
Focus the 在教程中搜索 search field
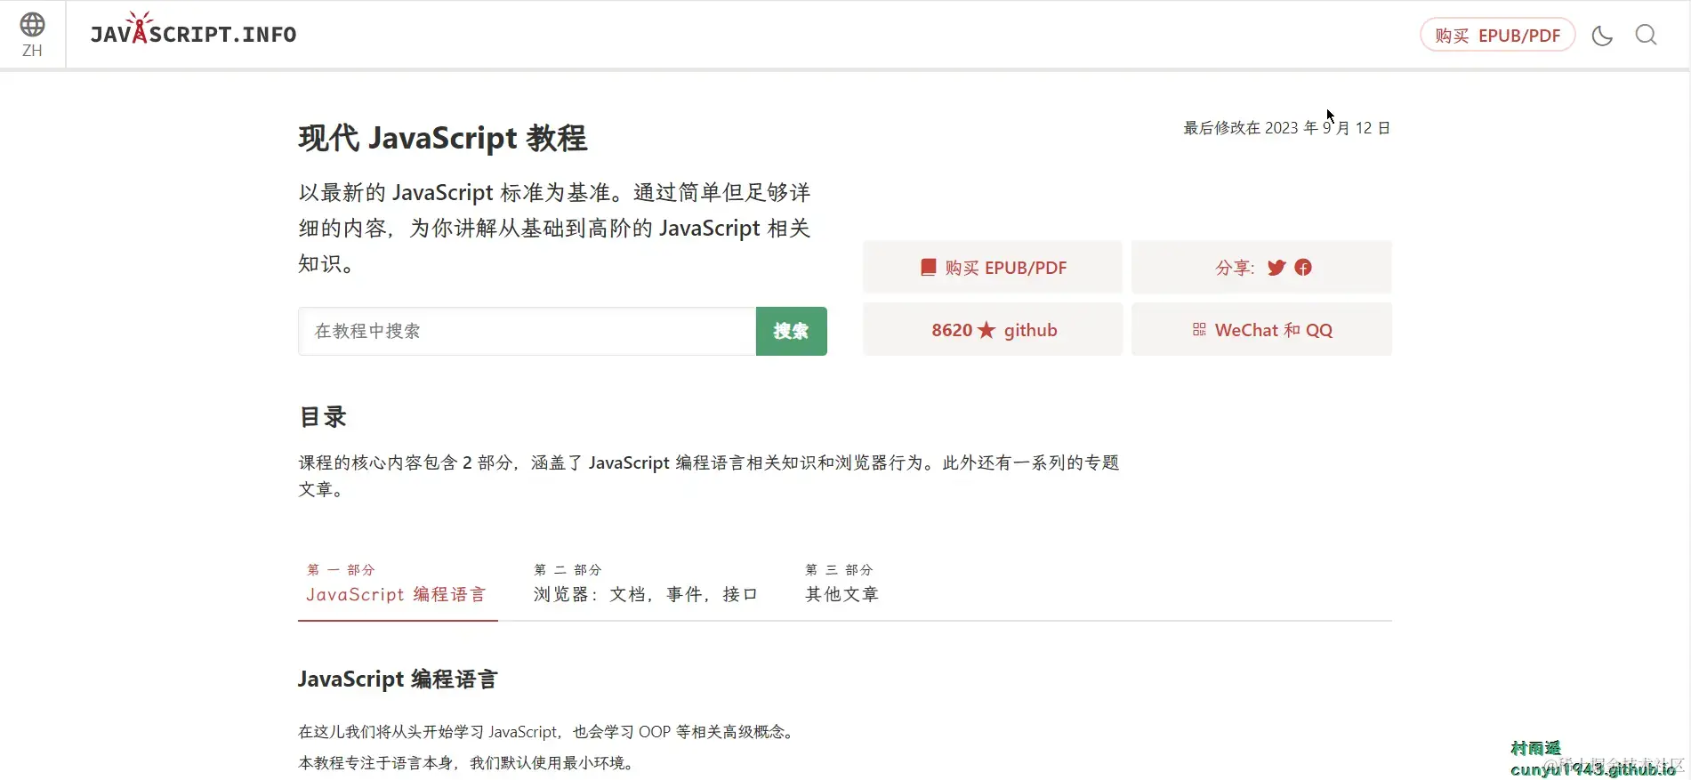(527, 331)
